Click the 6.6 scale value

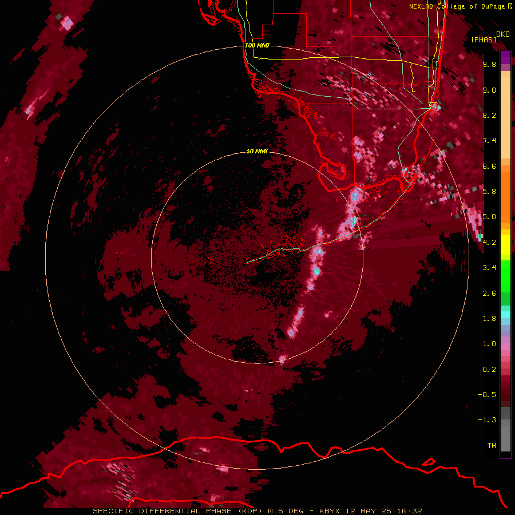click(489, 166)
